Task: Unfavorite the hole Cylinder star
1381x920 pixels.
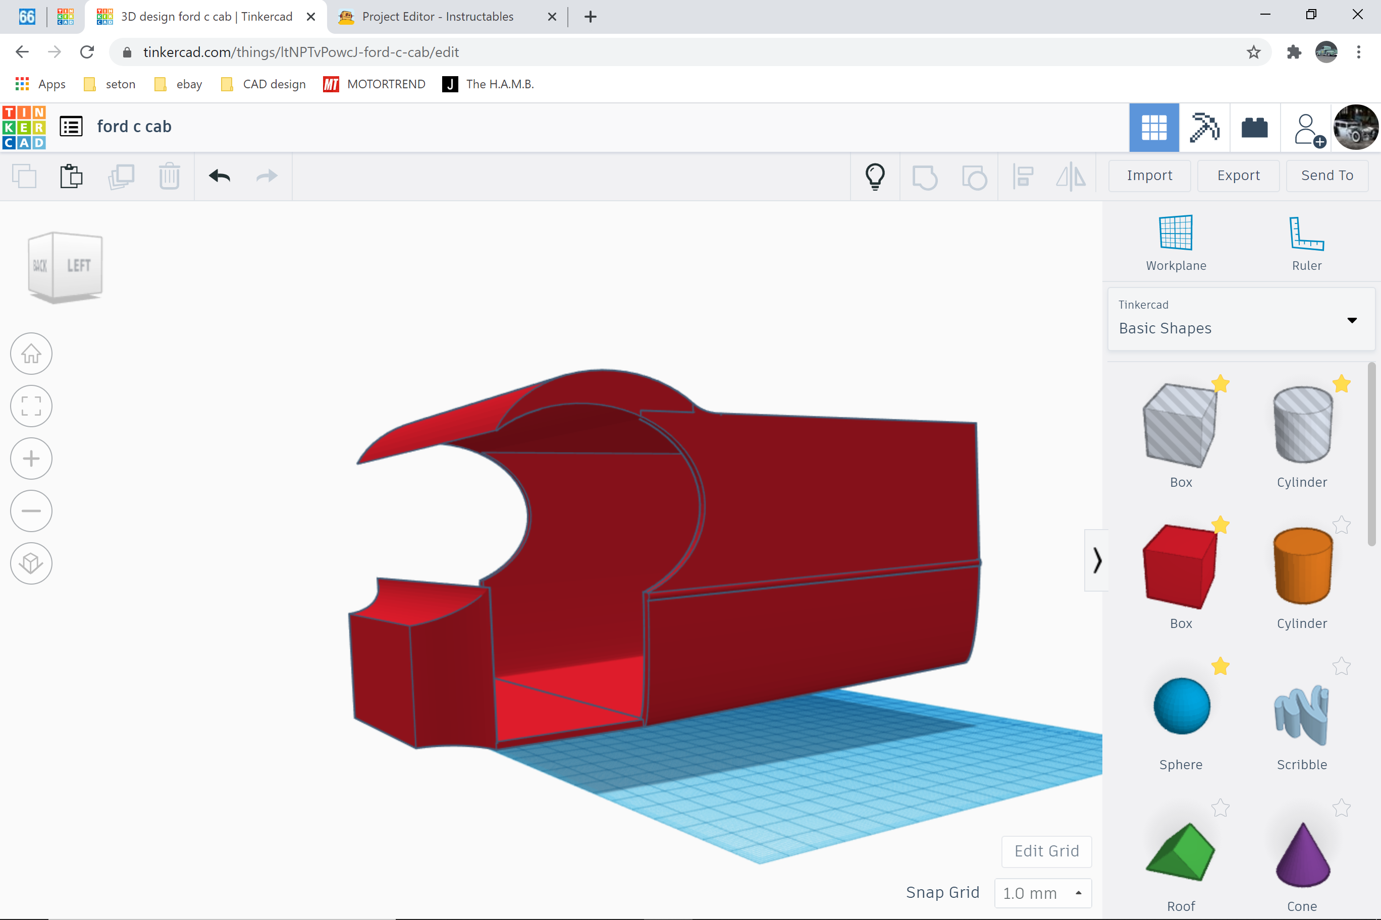Action: (x=1342, y=384)
